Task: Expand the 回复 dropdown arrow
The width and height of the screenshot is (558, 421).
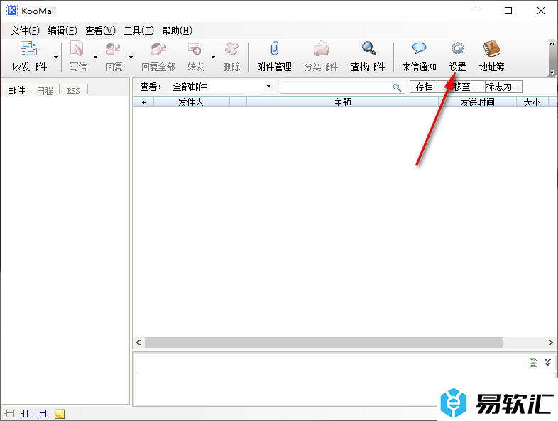Action: [x=131, y=58]
